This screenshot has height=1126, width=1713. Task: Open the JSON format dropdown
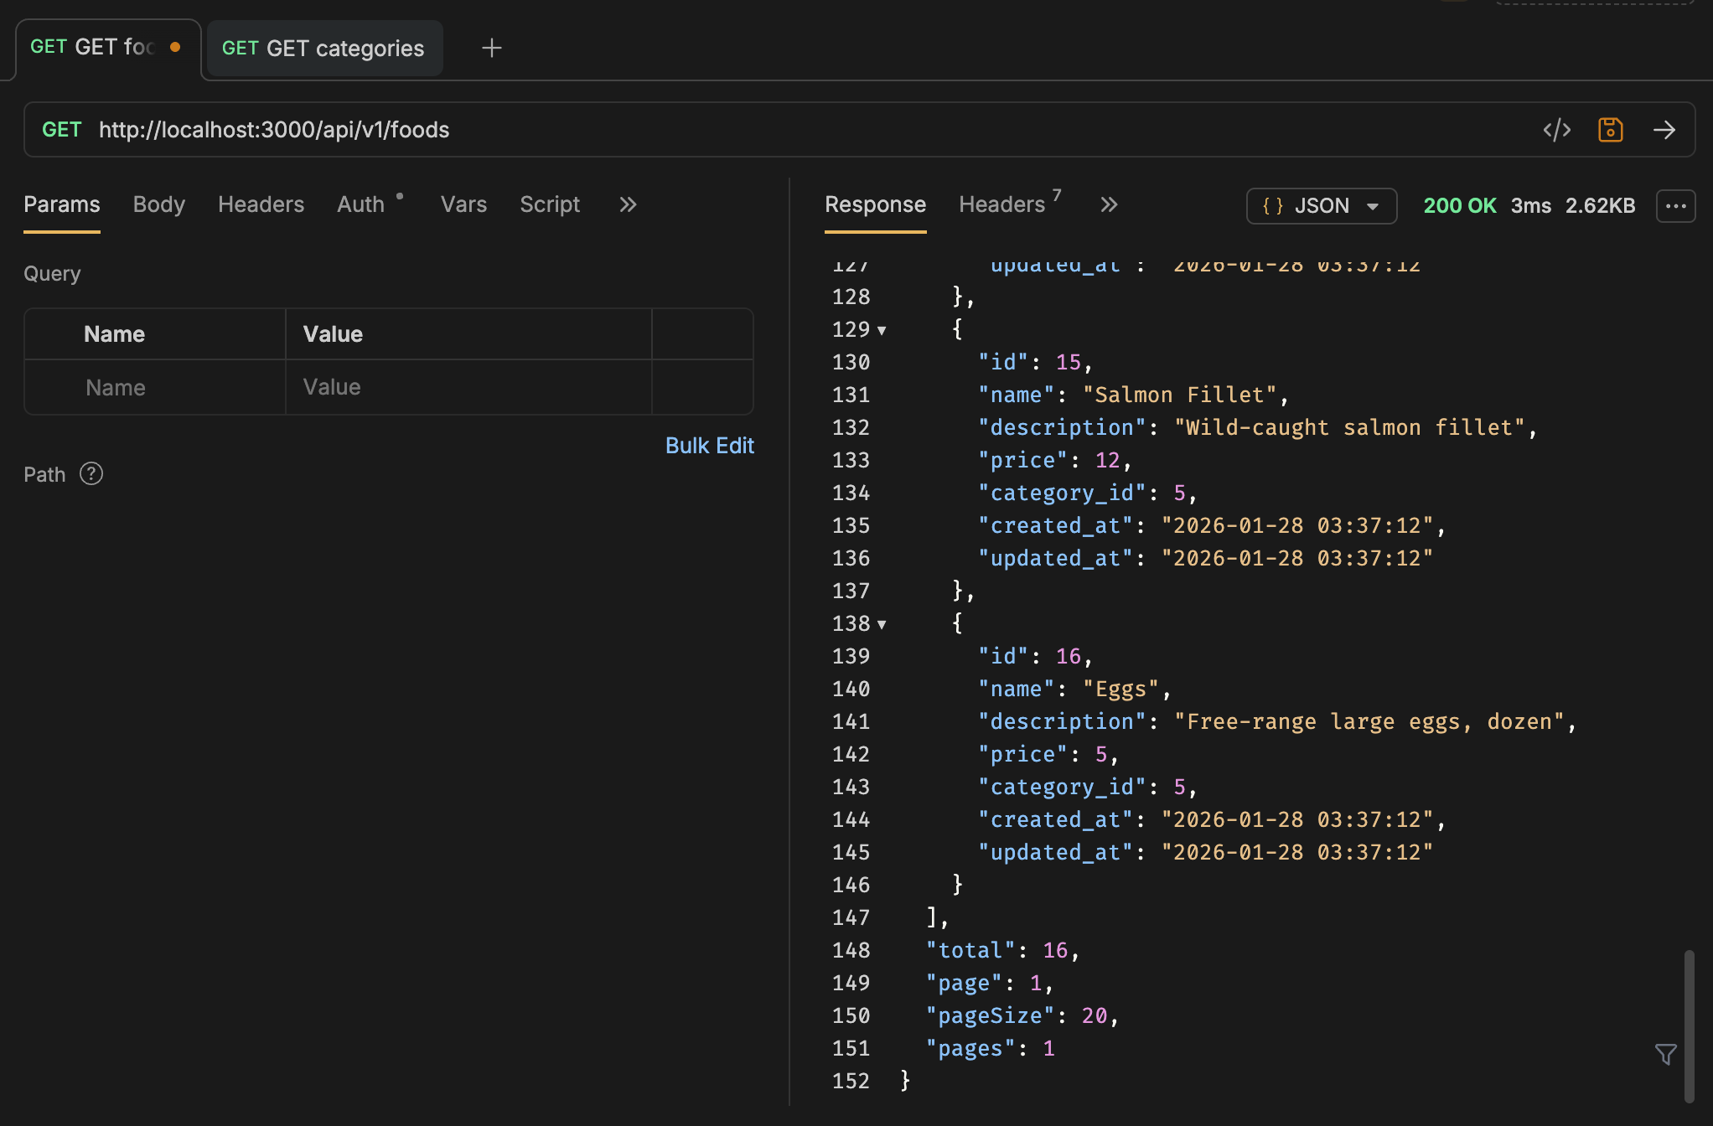[x=1321, y=206]
